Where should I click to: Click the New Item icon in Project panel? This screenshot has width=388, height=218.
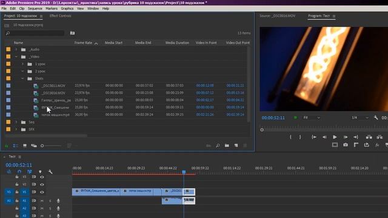pos(236,145)
